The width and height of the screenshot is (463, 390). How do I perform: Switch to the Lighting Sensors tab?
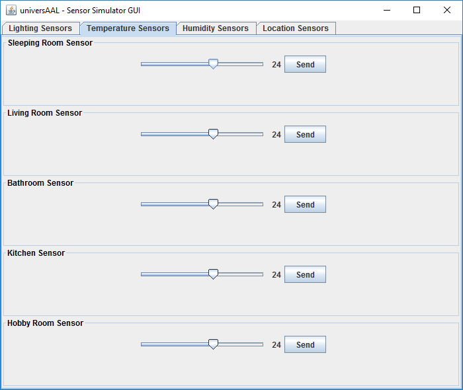click(x=40, y=28)
